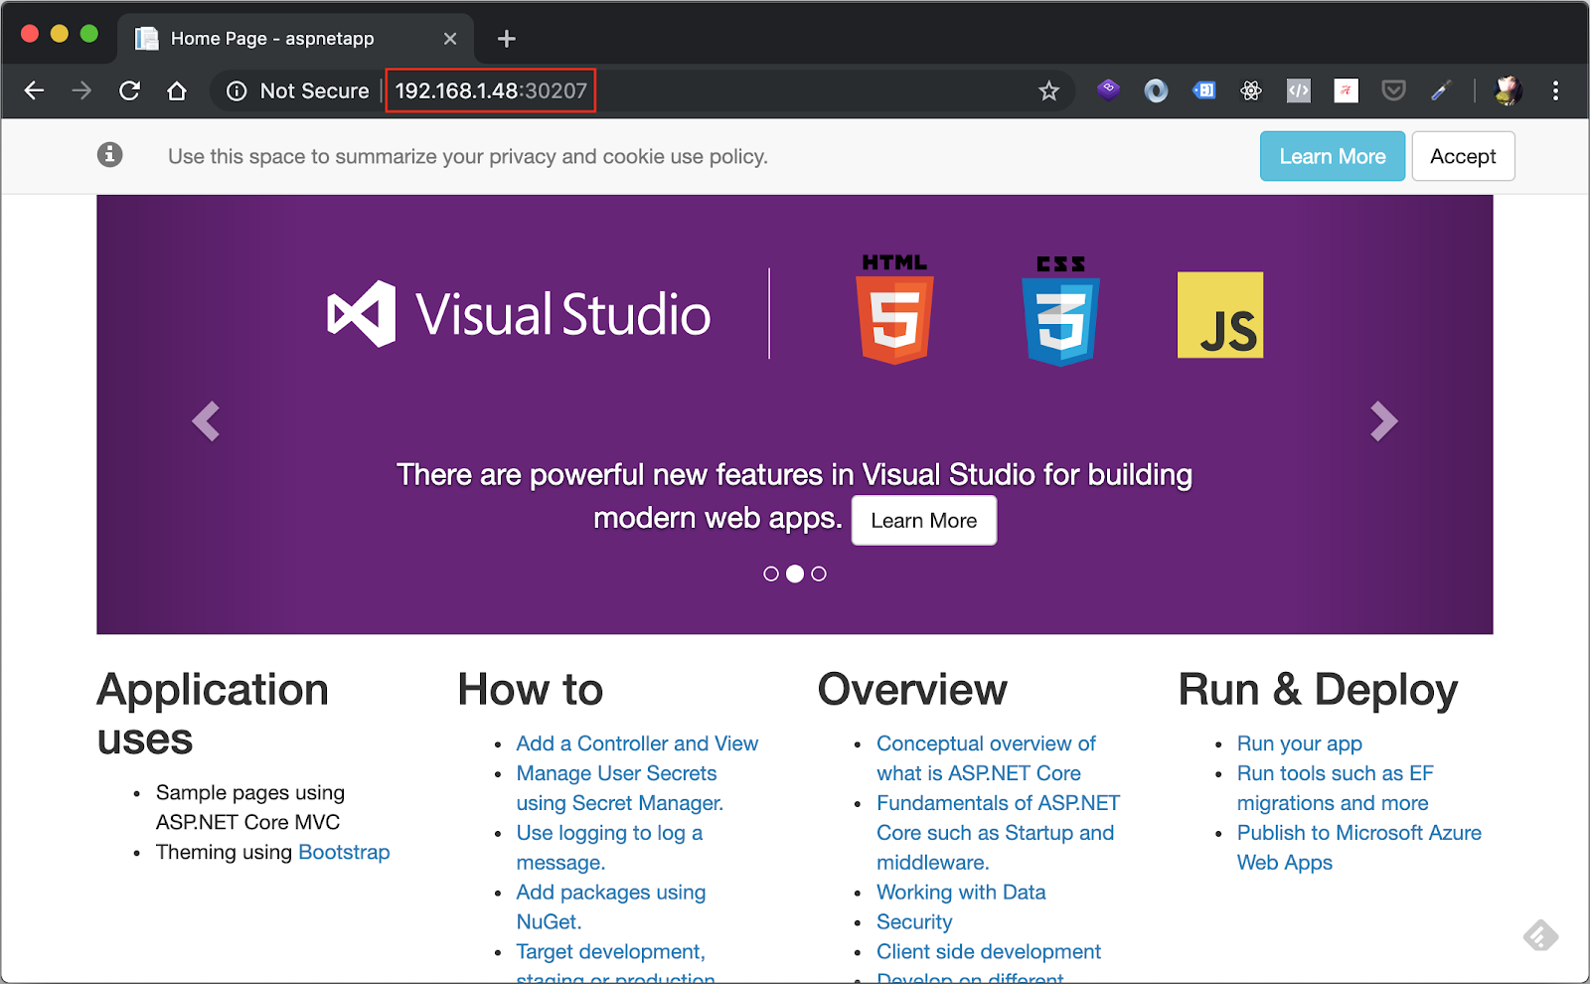Click the Not Secure site info icon
This screenshot has height=984, width=1590.
[x=237, y=91]
